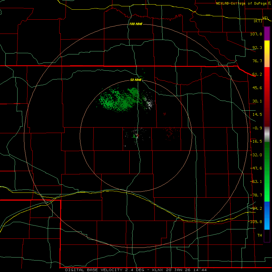This screenshot has width=272, height=272.
Task: Select the -94.2 velocity scale value
Action: pyautogui.click(x=256, y=209)
